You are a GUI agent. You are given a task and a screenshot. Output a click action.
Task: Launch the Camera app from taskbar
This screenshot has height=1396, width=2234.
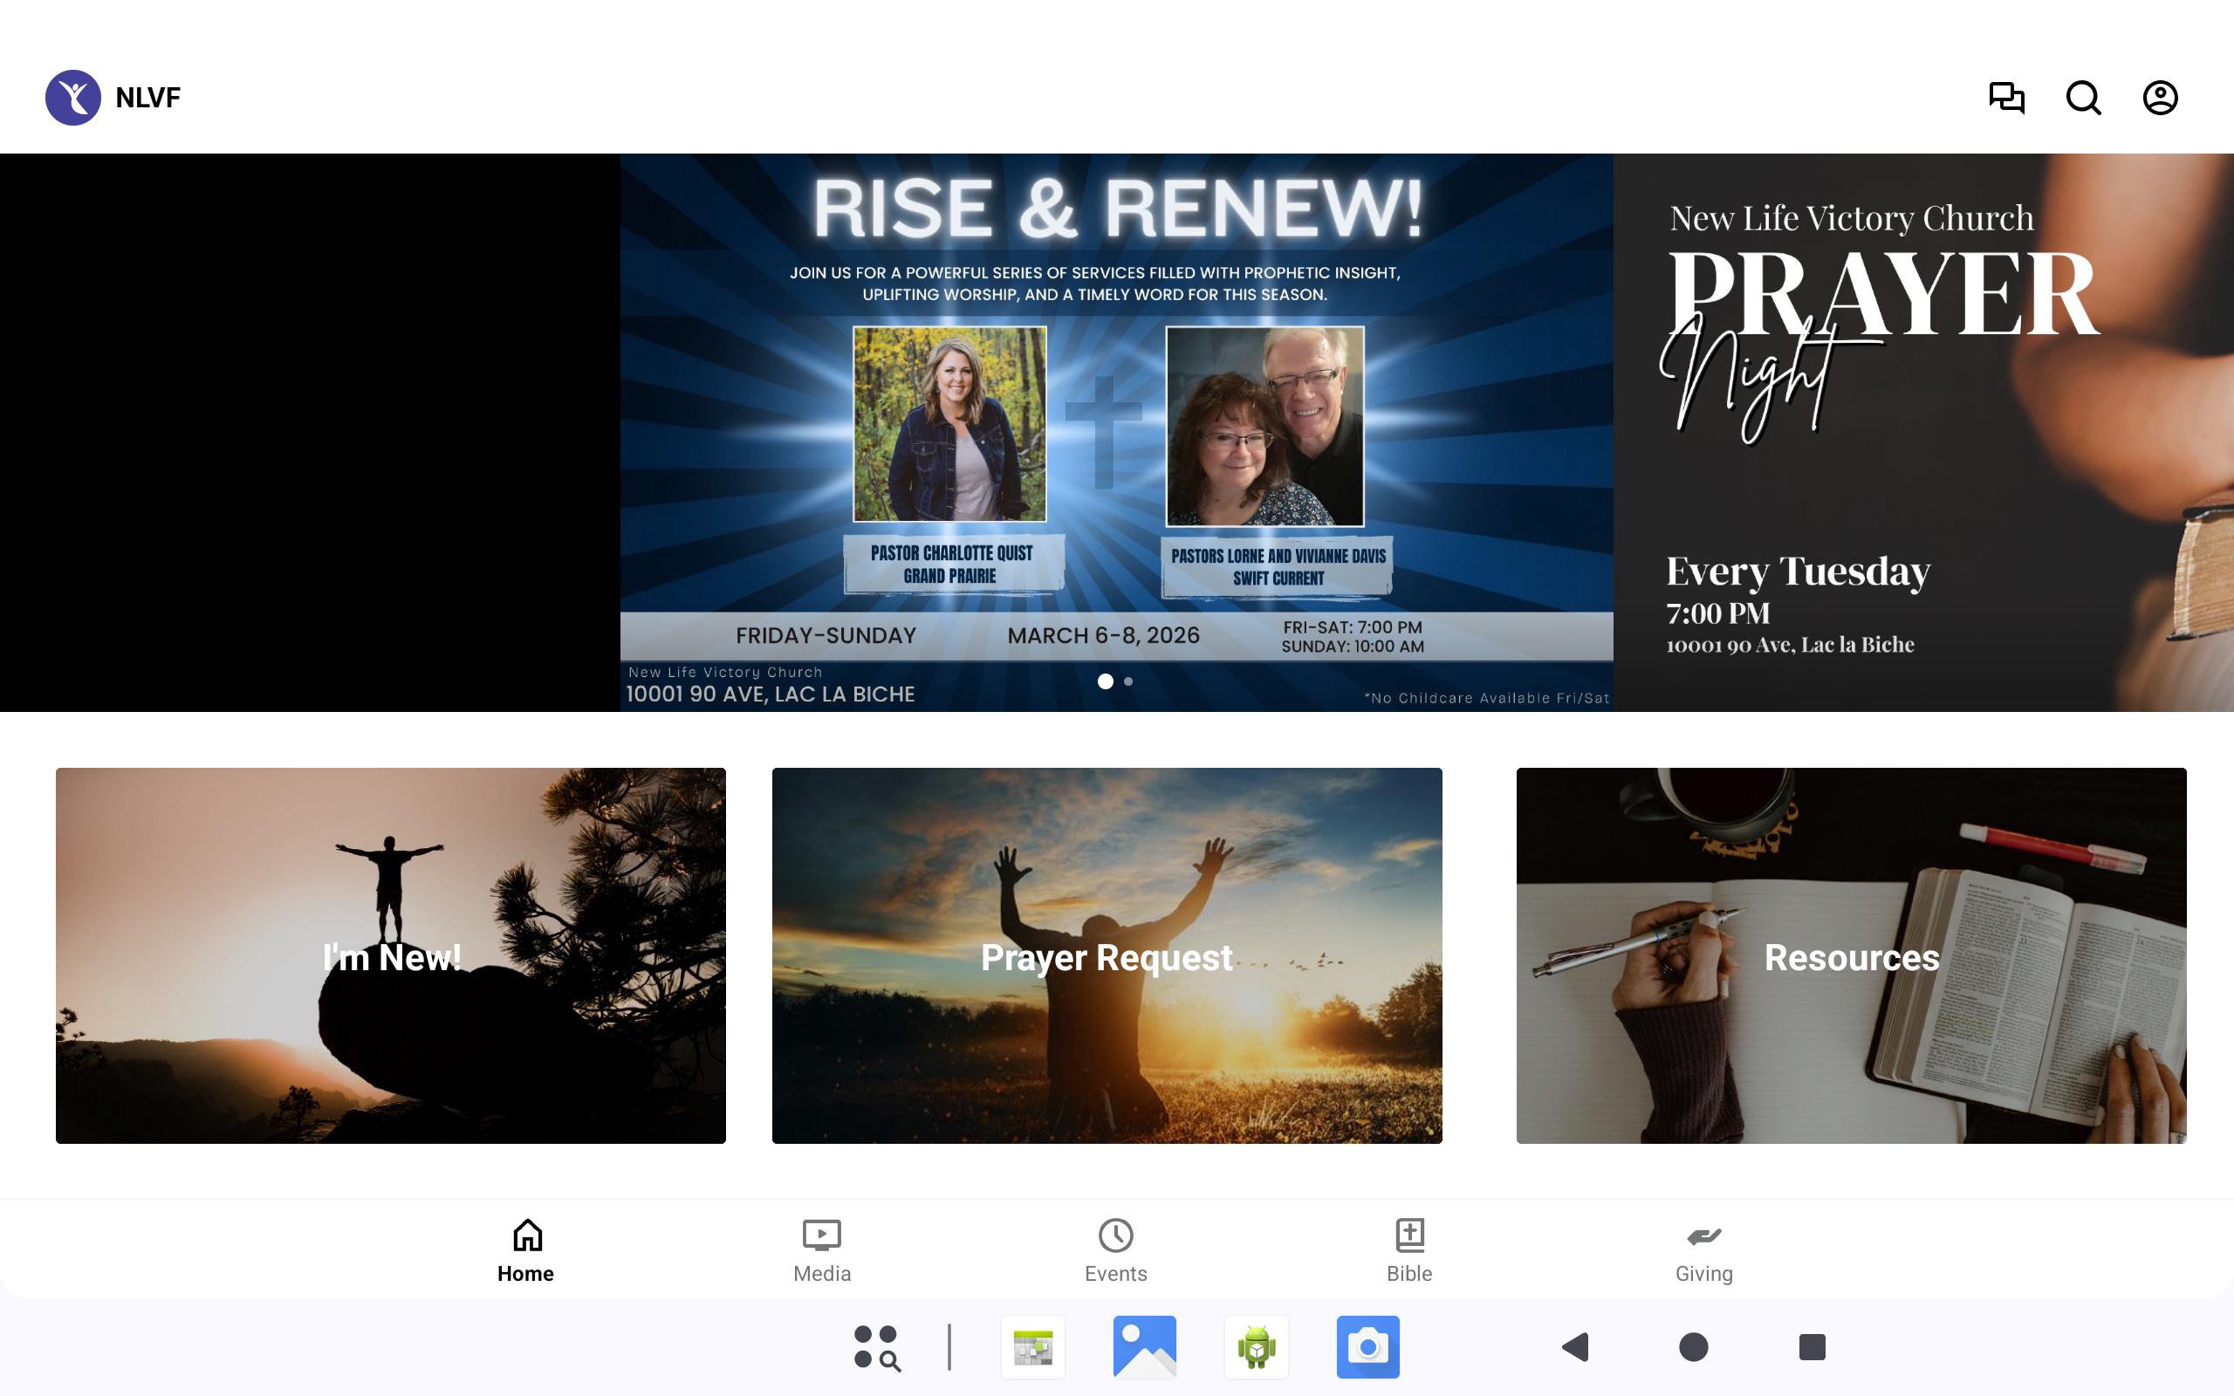pyautogui.click(x=1367, y=1347)
